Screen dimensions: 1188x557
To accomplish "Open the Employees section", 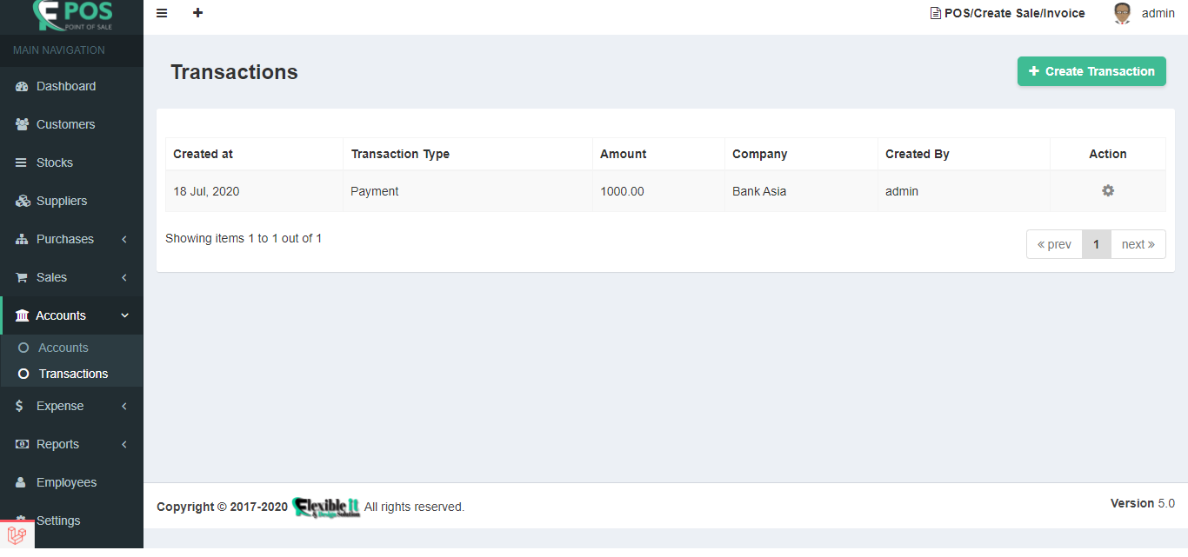I will click(x=68, y=481).
